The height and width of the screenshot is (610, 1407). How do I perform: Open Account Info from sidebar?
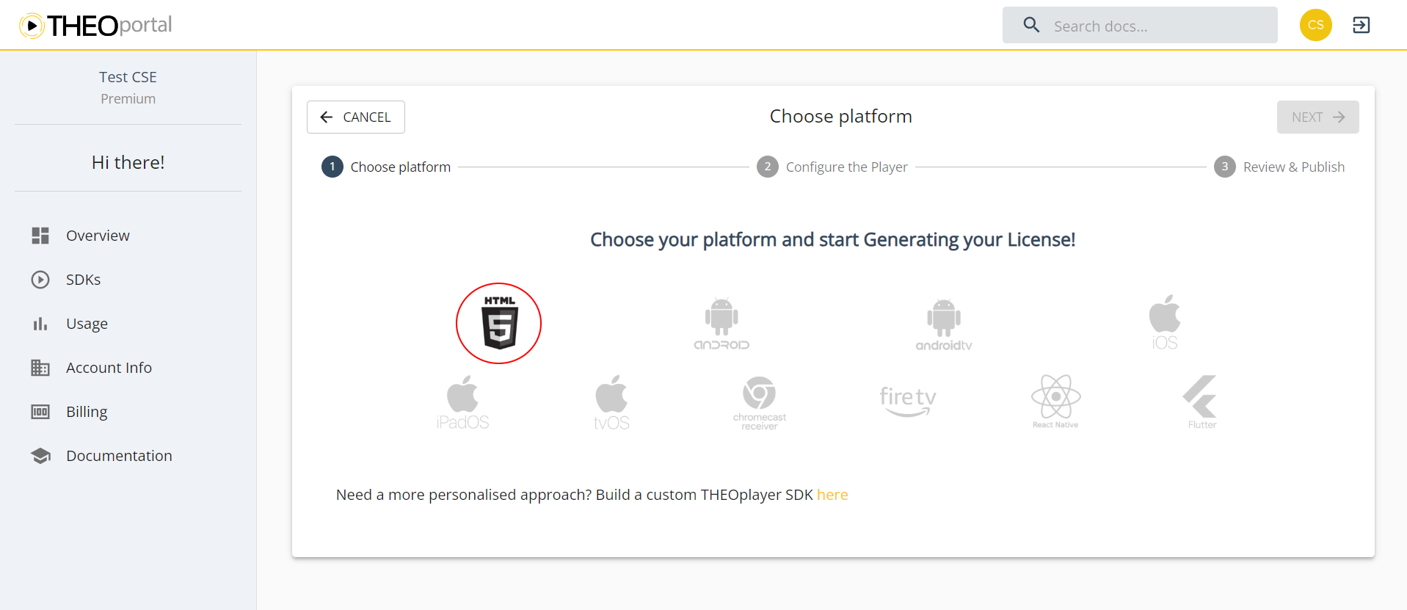pos(109,367)
